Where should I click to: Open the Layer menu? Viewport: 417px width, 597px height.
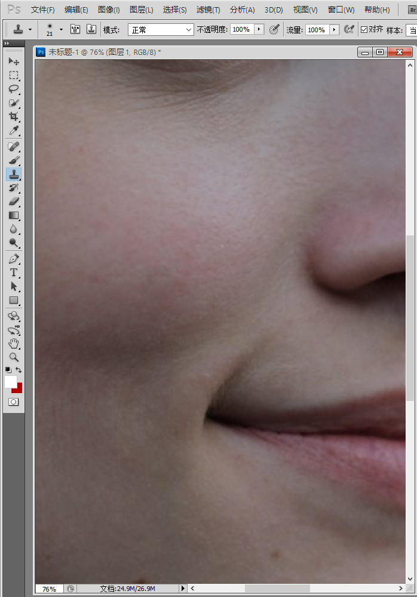click(142, 10)
